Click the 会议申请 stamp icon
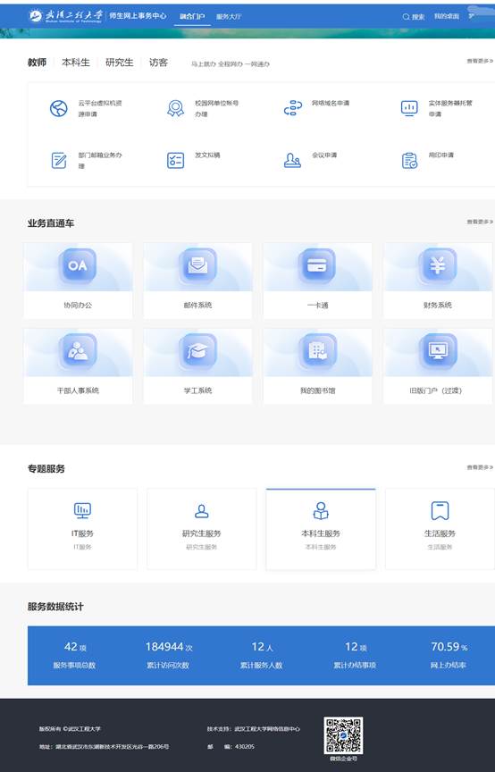The width and height of the screenshot is (495, 772). 292,160
